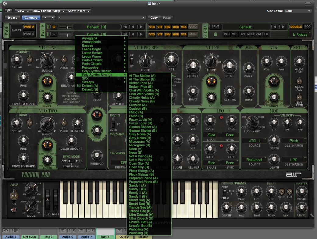The image size is (317, 239).
Task: Click the Compare button
Action: tap(31, 18)
